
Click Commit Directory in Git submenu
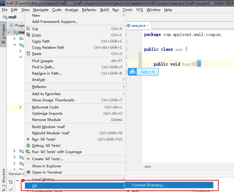pyautogui.click(x=169, y=185)
